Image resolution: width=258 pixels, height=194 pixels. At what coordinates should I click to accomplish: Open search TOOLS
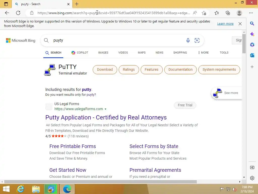[224, 53]
